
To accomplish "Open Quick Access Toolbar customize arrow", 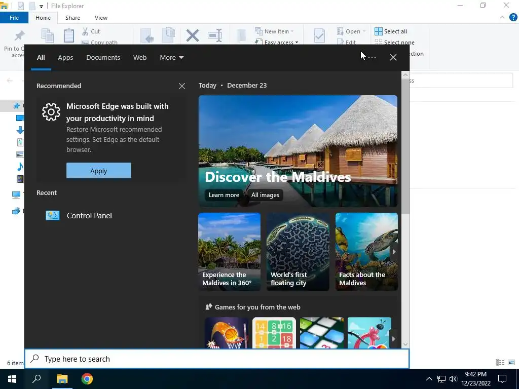I will click(41, 6).
